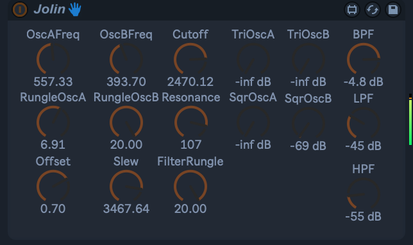Click the green output level meter
Image resolution: width=413 pixels, height=245 pixels.
[x=410, y=119]
